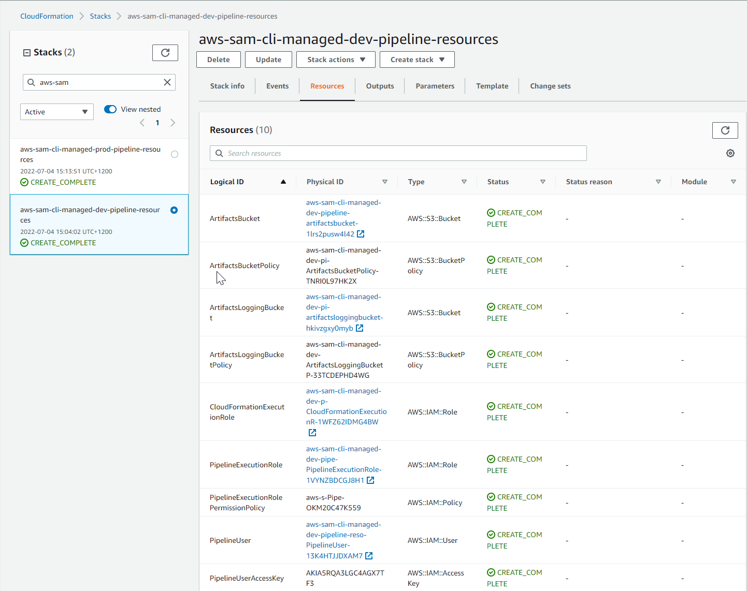Open the Outputs tab
Image resolution: width=747 pixels, height=591 pixels.
click(380, 86)
